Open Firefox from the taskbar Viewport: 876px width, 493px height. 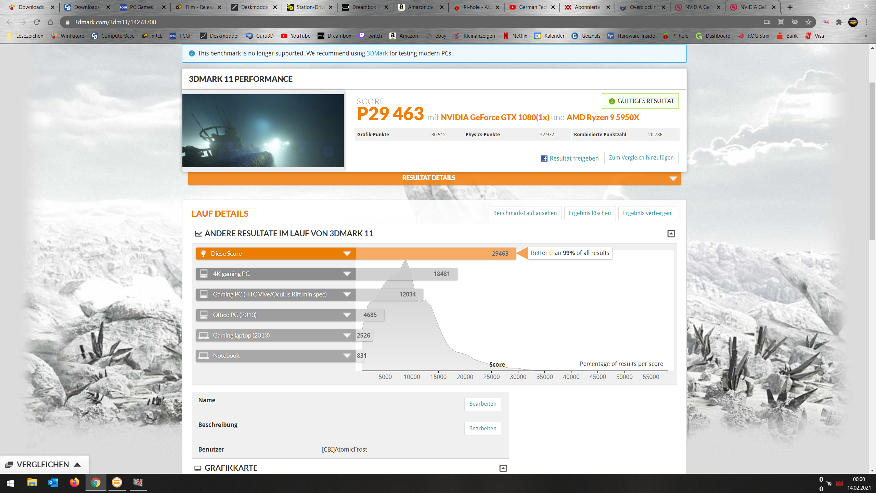[74, 483]
